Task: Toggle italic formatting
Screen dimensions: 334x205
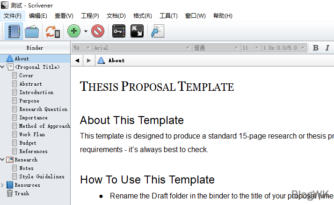Action: (327, 48)
